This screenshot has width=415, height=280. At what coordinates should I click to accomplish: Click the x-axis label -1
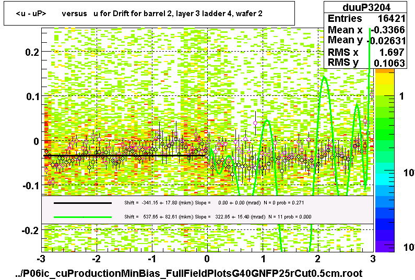click(151, 259)
